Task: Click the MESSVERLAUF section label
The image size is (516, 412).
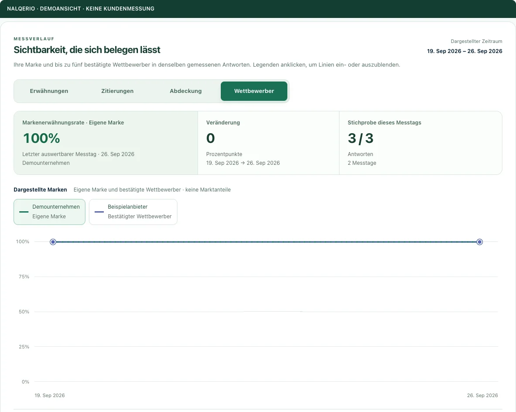Action: point(34,39)
